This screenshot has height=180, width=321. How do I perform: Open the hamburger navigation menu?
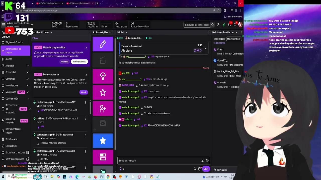coord(4,25)
